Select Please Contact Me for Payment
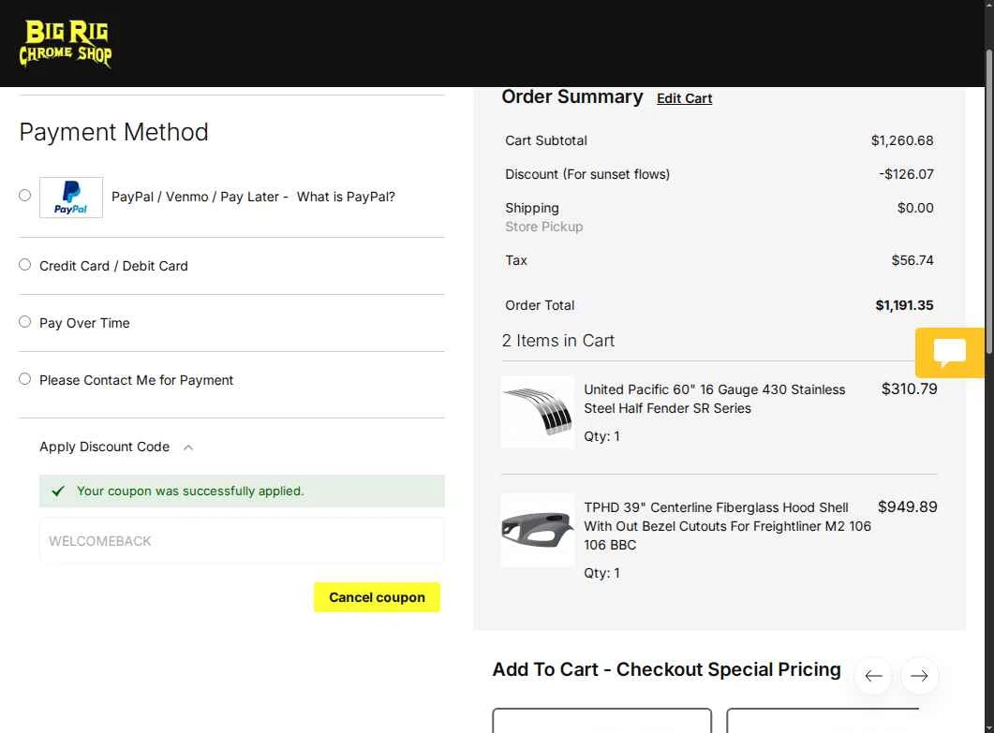The image size is (994, 733). [24, 379]
